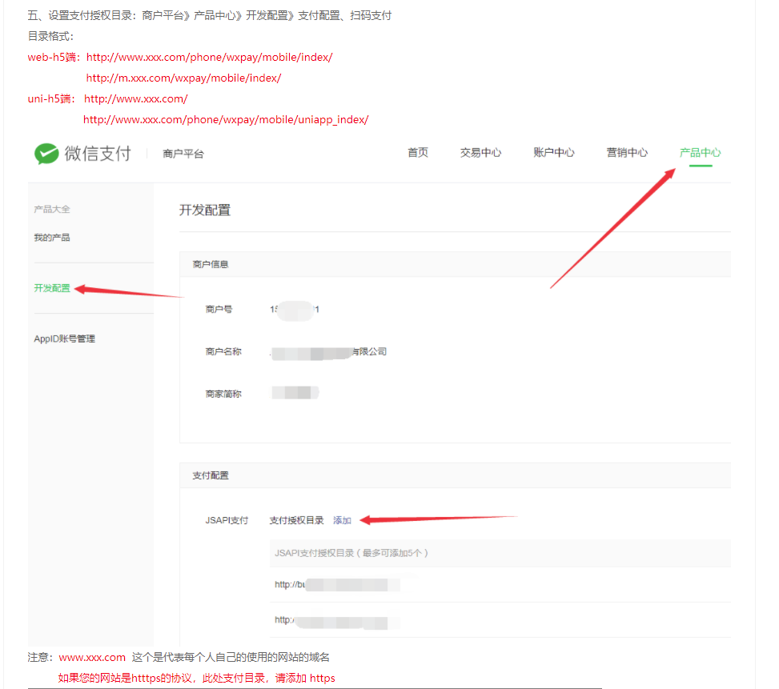Open the 首页 tab
The width and height of the screenshot is (779, 689).
point(417,153)
